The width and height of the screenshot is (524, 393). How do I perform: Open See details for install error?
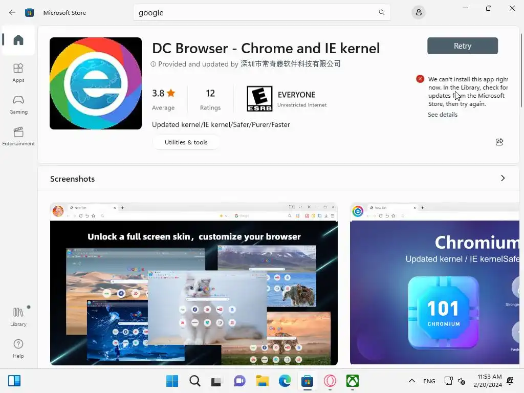[x=443, y=115]
